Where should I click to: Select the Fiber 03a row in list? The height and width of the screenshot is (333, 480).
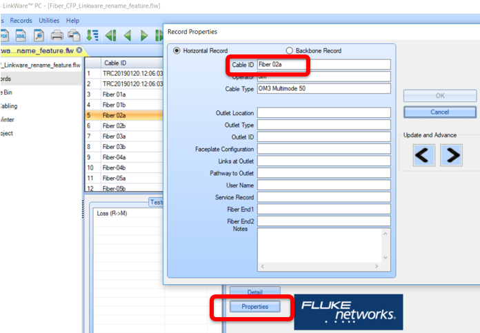[114, 137]
